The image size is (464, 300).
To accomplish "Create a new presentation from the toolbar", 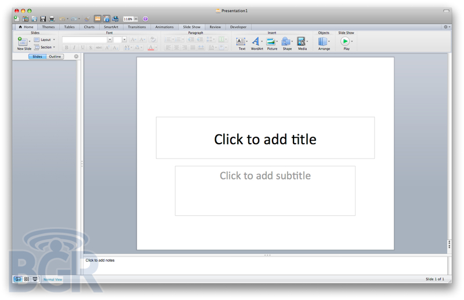I will tap(17, 19).
